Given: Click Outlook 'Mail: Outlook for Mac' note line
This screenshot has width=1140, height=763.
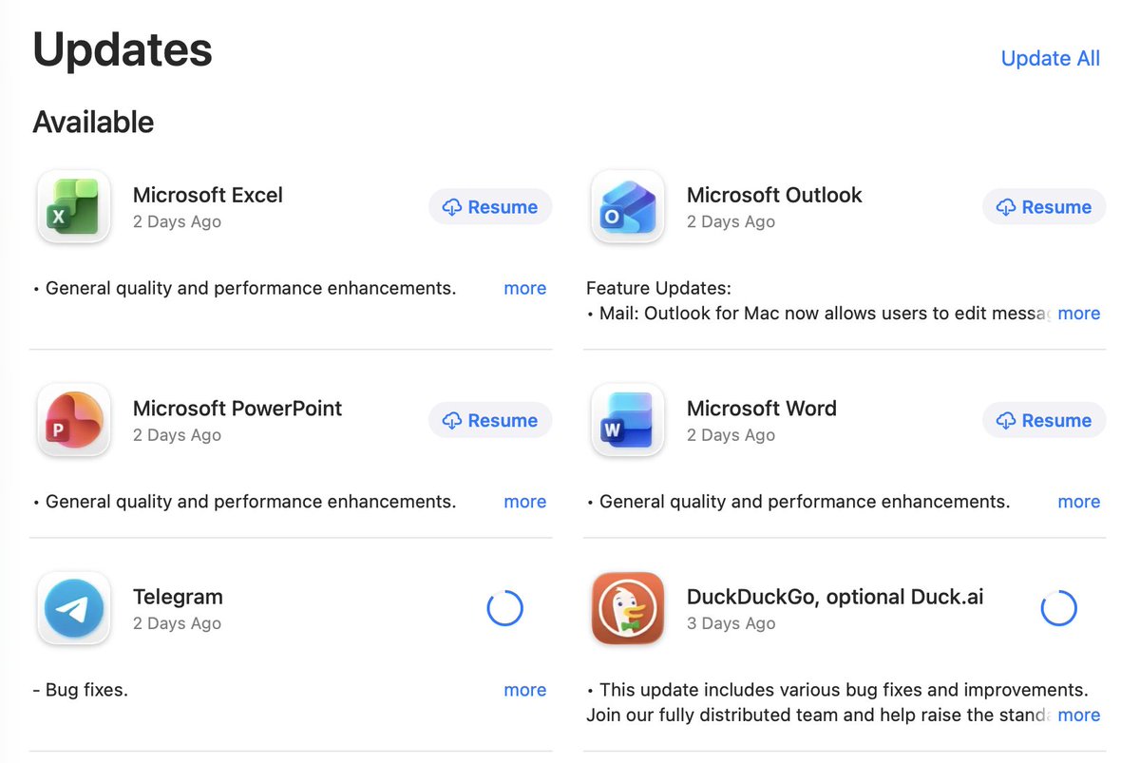Looking at the screenshot, I should 818,313.
